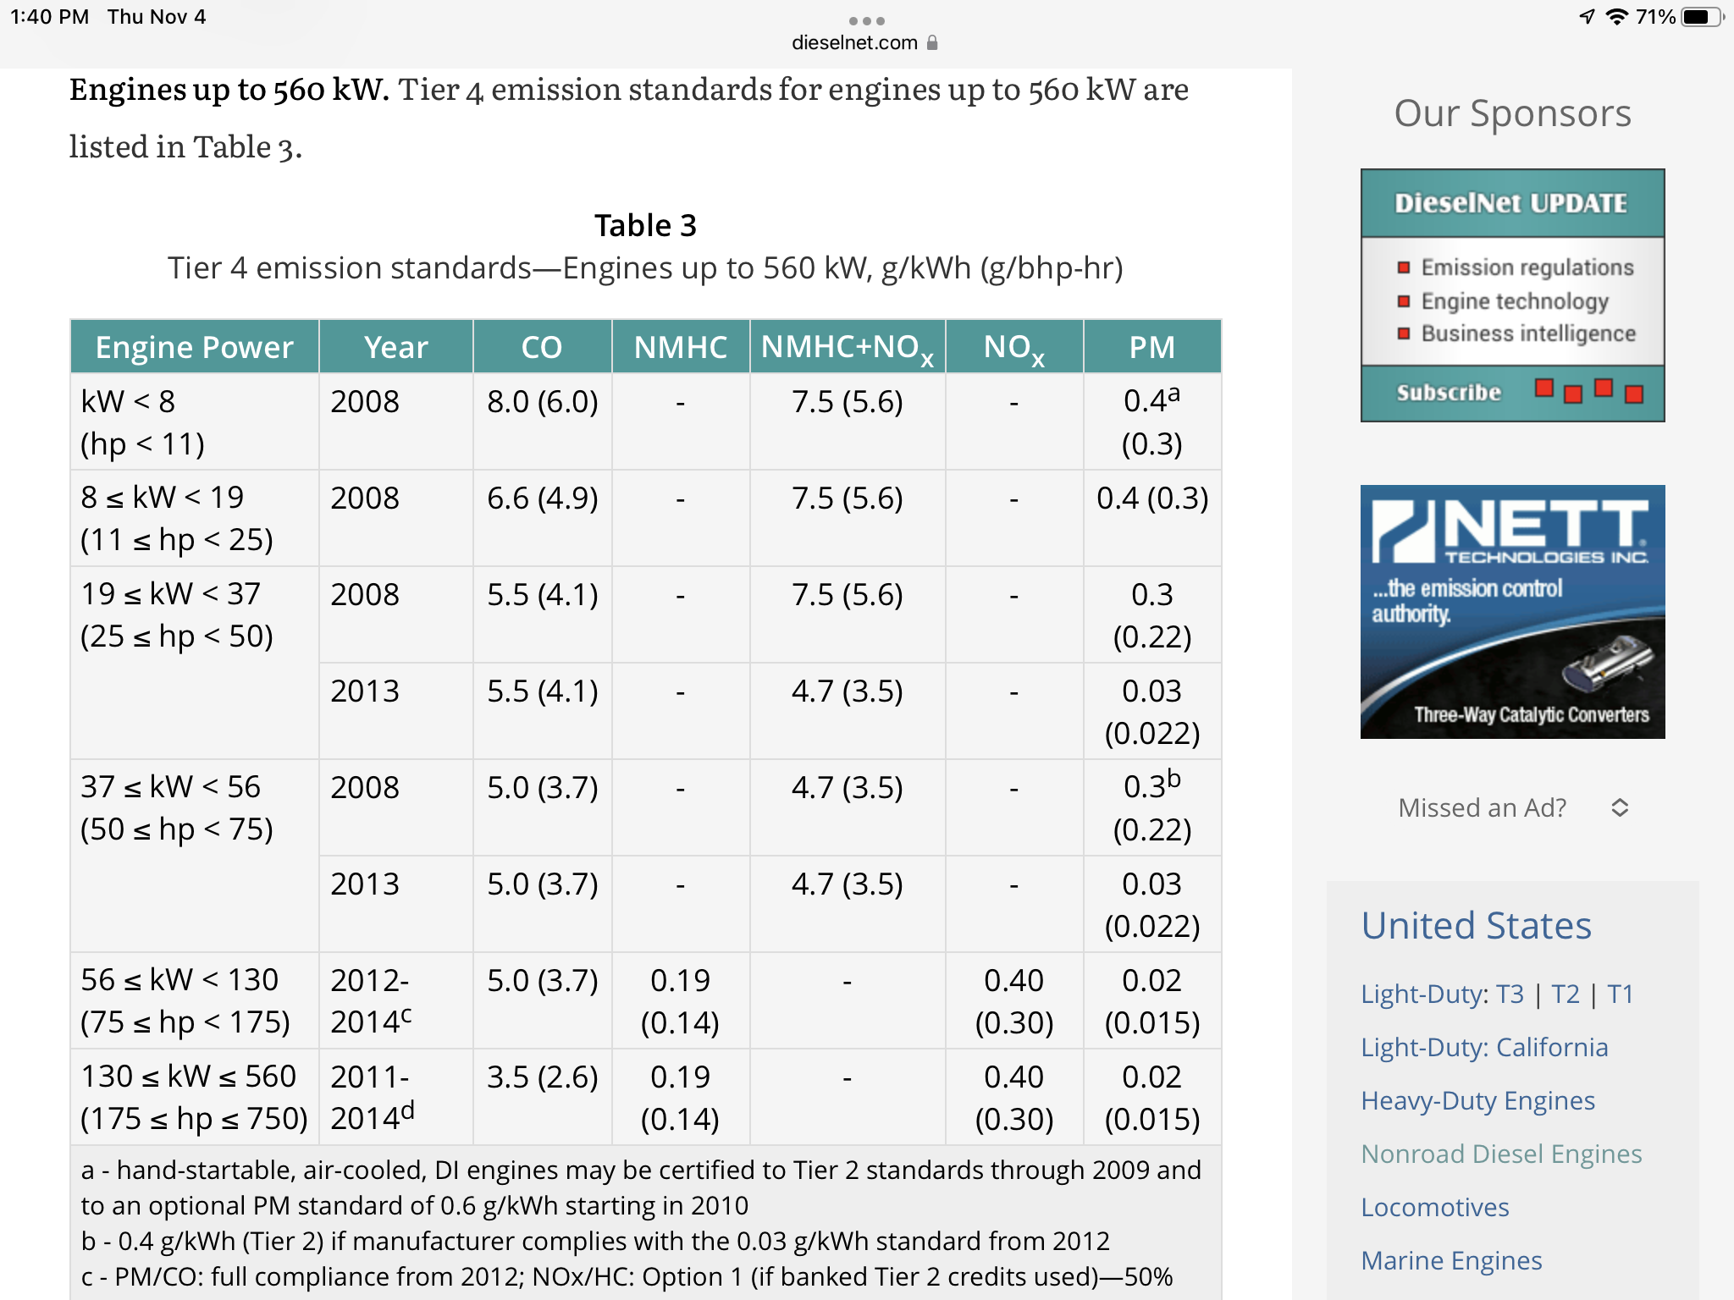Tap the location services arrow icon
This screenshot has height=1300, width=1734.
pos(1587,17)
